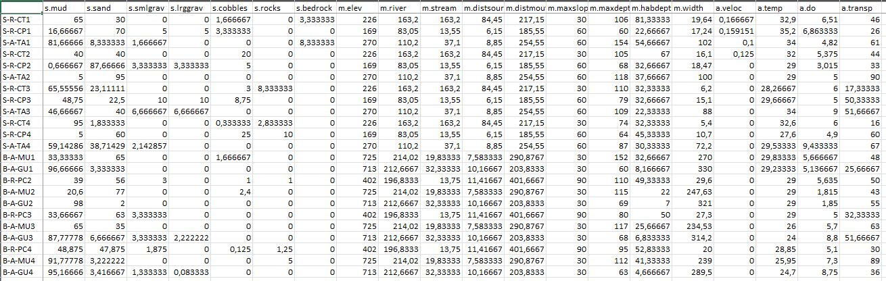Click the m.elev cell in row B-A-MU2
The image size is (886, 281).
(x=358, y=191)
